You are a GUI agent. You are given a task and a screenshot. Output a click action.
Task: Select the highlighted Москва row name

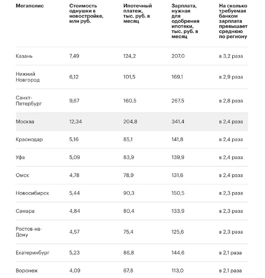[x=25, y=122]
